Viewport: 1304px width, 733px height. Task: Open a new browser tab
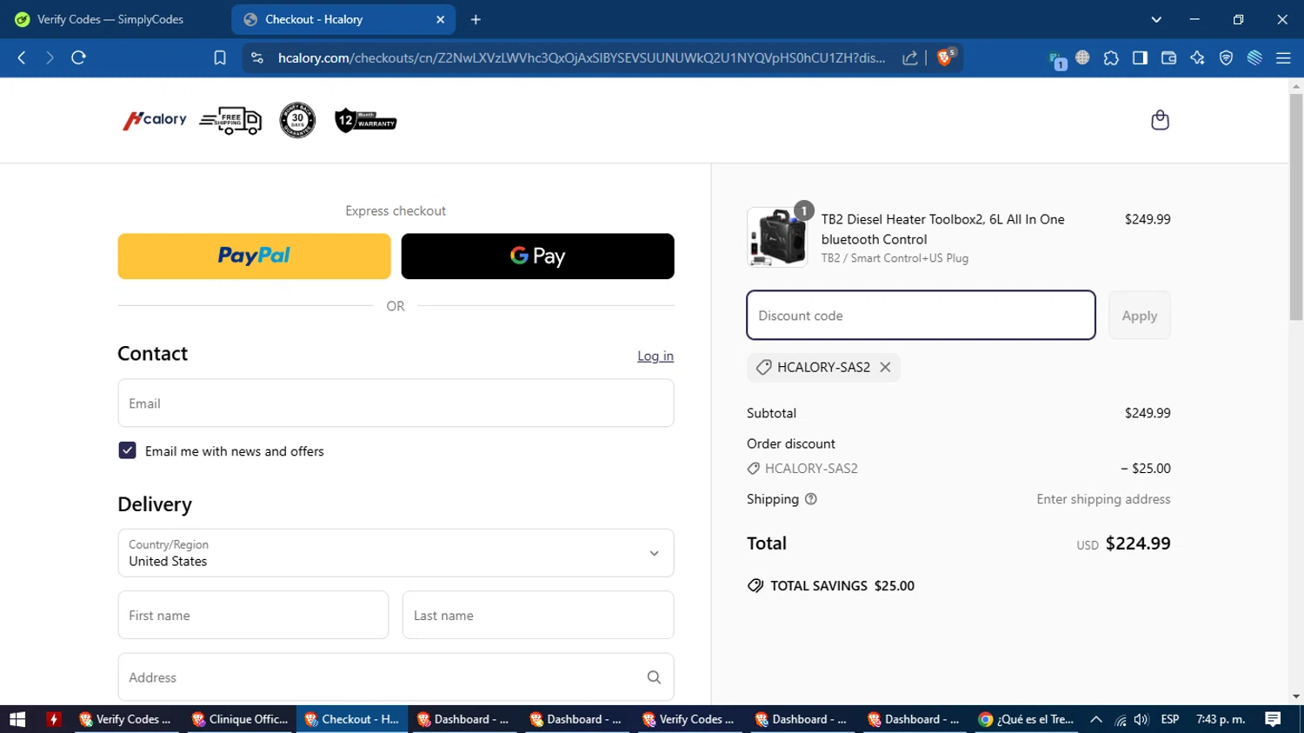coord(476,19)
